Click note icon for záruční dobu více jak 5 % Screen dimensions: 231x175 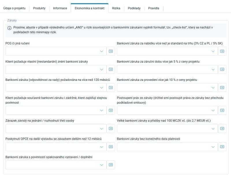point(222,69)
